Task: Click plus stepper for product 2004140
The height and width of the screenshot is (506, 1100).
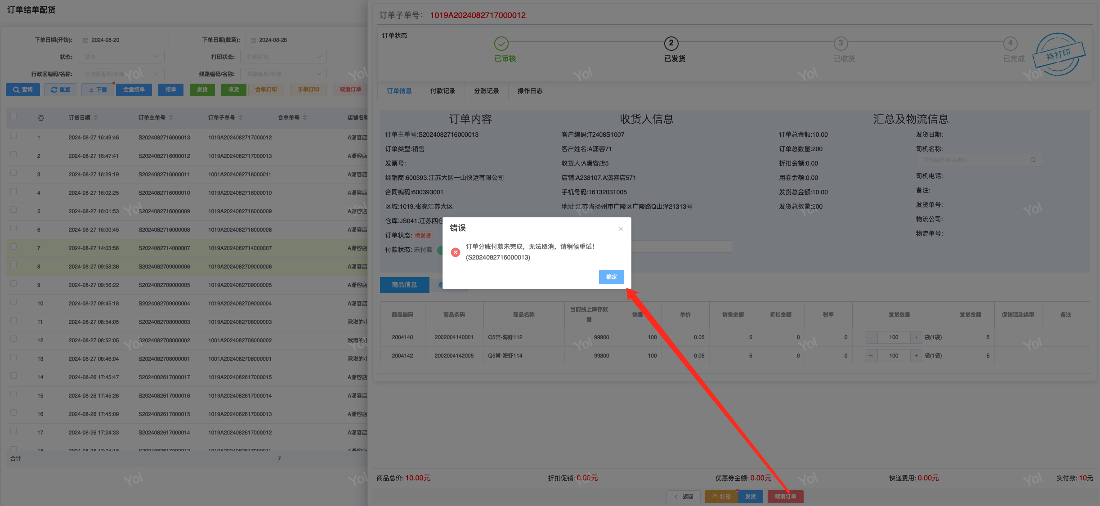Action: tap(916, 337)
